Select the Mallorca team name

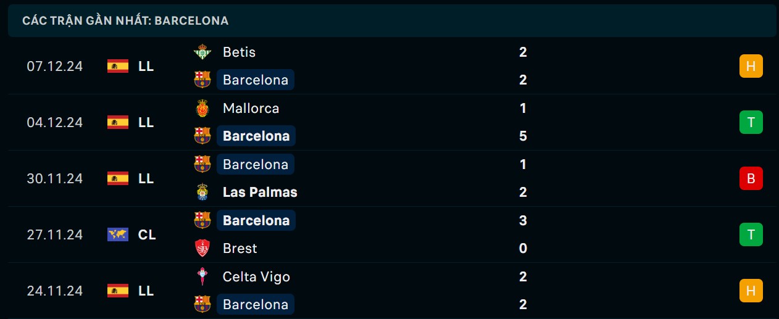pos(251,109)
